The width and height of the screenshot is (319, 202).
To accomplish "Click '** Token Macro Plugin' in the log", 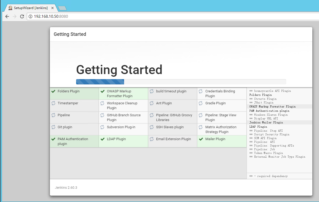I will [x=266, y=153].
